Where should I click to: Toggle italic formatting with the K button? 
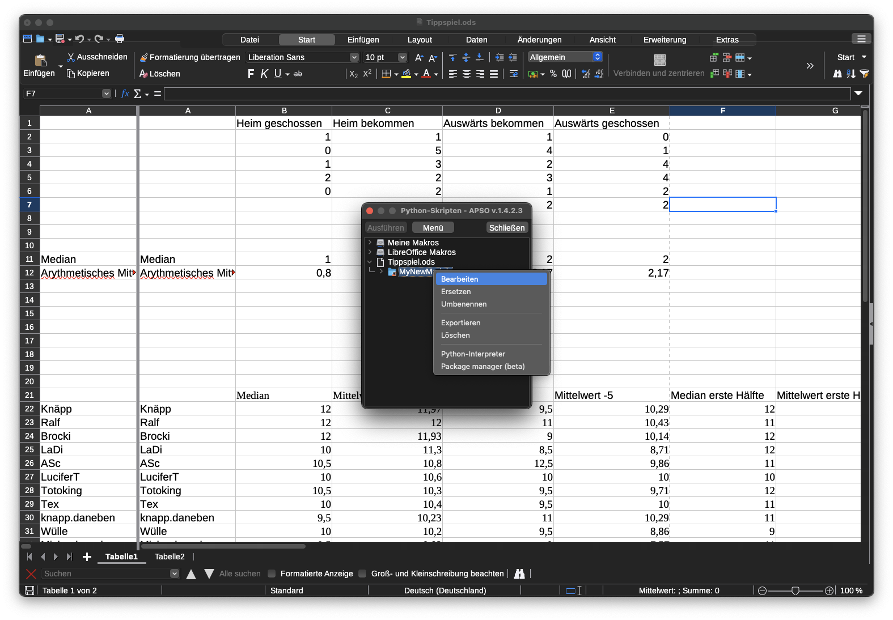[x=264, y=74]
